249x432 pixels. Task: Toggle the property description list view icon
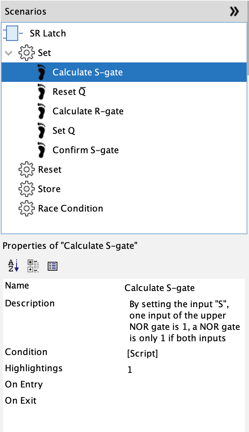[x=53, y=266]
